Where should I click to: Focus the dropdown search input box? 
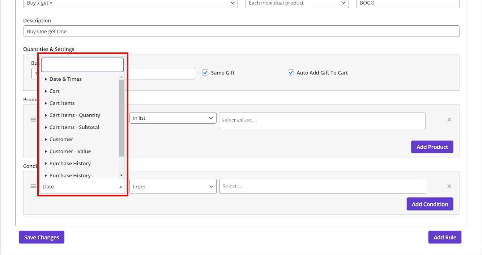click(82, 65)
